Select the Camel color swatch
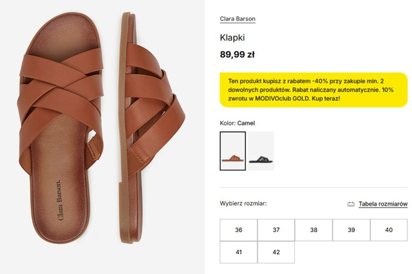Image resolution: width=412 pixels, height=274 pixels. (233, 151)
